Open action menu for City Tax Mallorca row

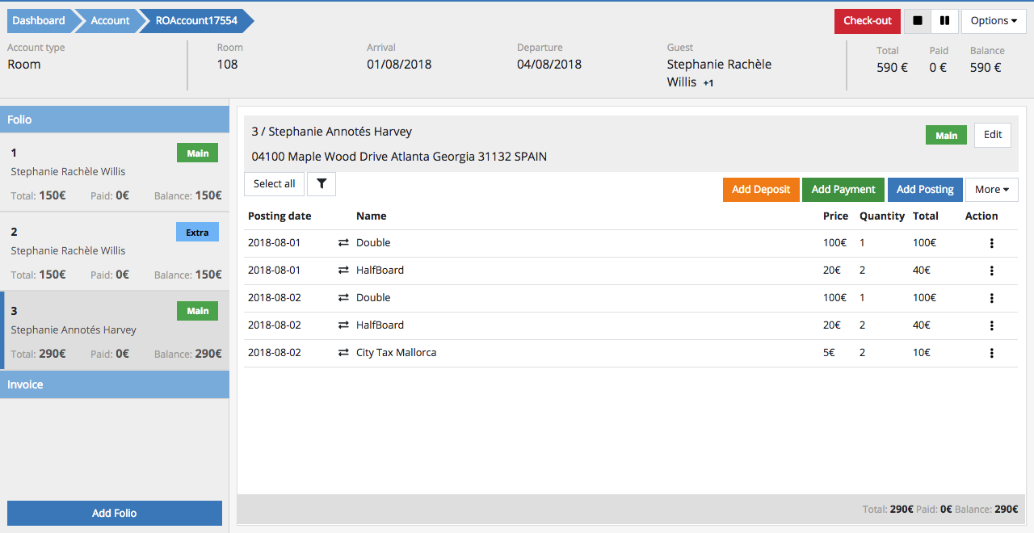(x=991, y=353)
